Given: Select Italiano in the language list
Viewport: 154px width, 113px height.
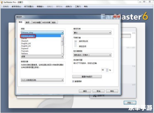Looking at the screenshot, I should (x=41, y=53).
